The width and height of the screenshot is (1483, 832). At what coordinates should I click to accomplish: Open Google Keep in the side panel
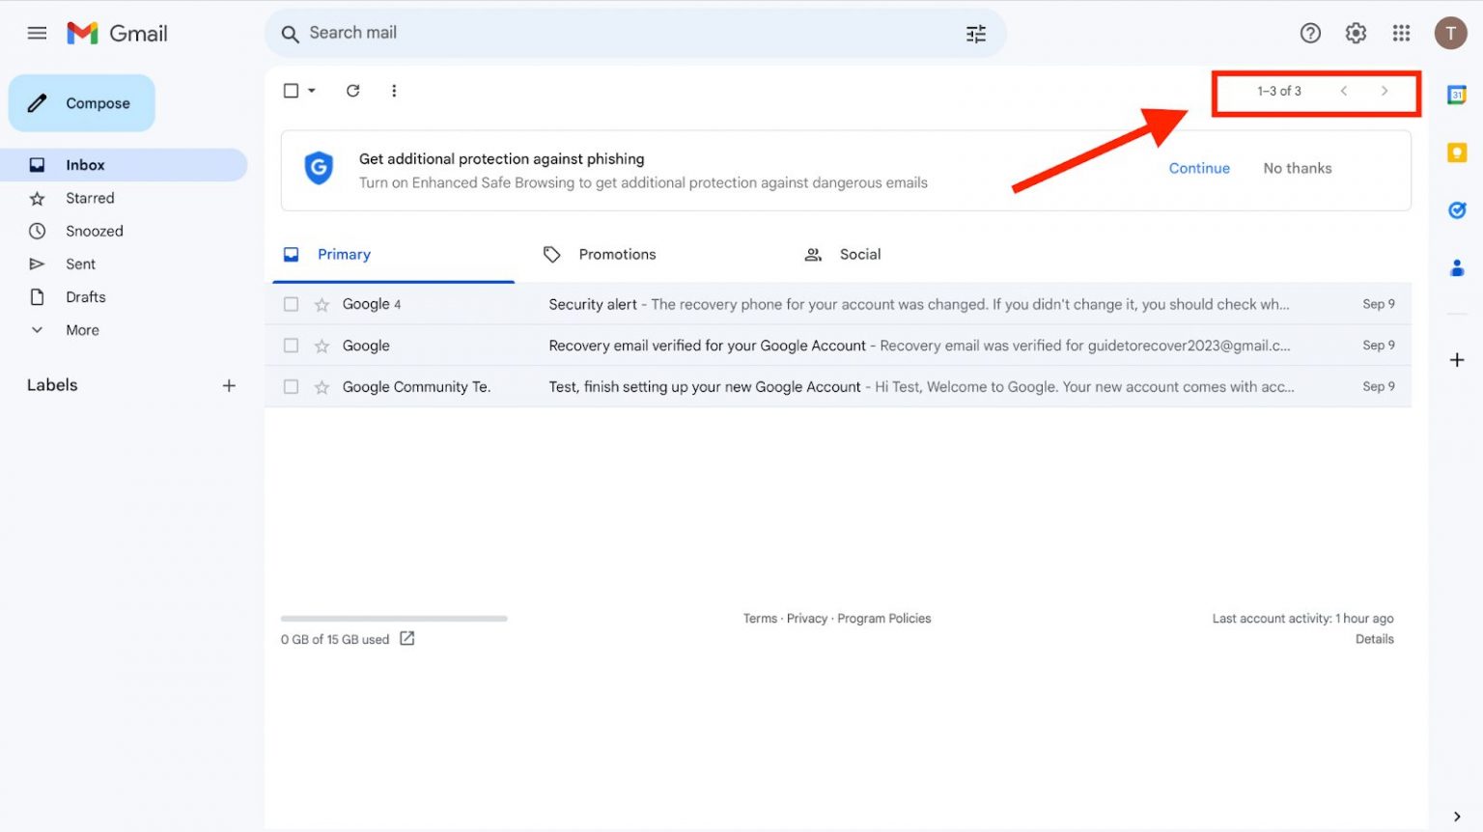[1457, 152]
